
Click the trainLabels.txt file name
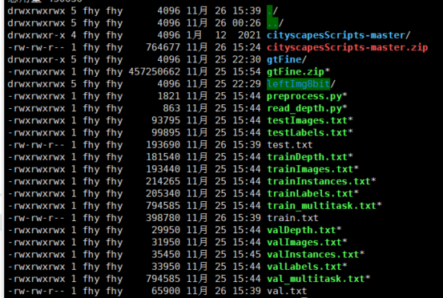pyautogui.click(x=310, y=194)
